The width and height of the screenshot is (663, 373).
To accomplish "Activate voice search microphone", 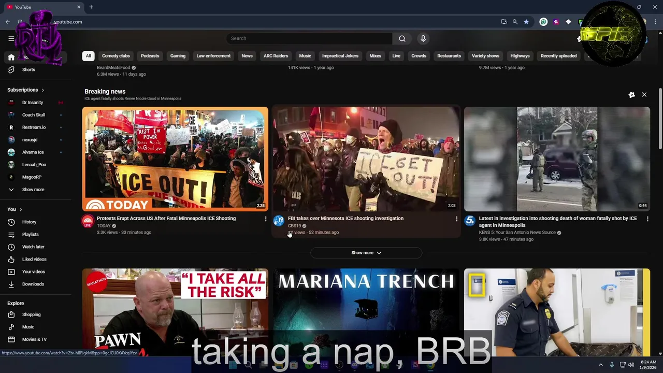I will tap(423, 38).
